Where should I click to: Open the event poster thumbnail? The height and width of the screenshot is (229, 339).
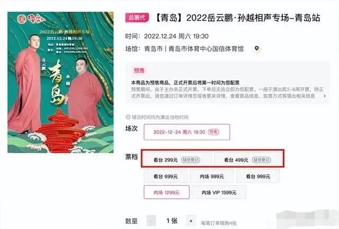[60, 82]
